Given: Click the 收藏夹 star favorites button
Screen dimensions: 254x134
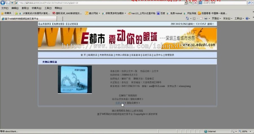Looking at the screenshot, I should click(6, 13).
